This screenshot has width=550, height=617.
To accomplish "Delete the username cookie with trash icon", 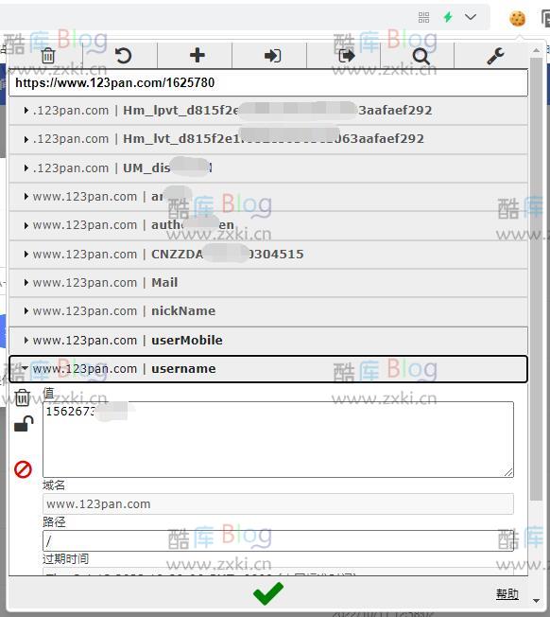I will tap(22, 397).
